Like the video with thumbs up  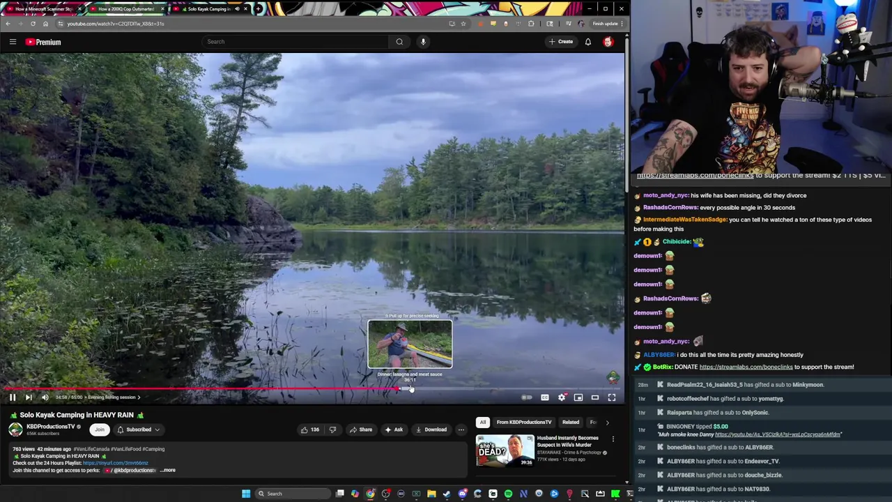click(x=309, y=429)
